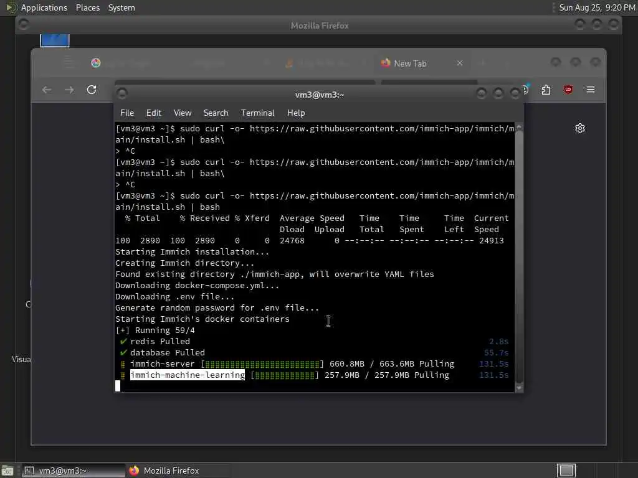Viewport: 638px width, 478px height.
Task: Open the terminal View menu
Action: (183, 113)
